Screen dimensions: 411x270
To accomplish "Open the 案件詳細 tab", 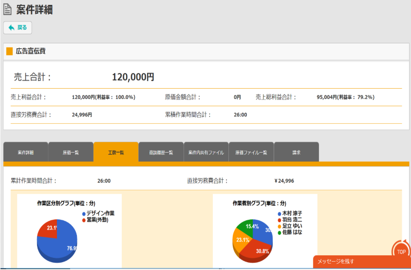I will pyautogui.click(x=26, y=152).
